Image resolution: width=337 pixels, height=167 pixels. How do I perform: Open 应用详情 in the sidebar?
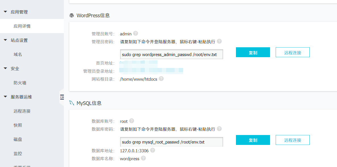coord(32,26)
